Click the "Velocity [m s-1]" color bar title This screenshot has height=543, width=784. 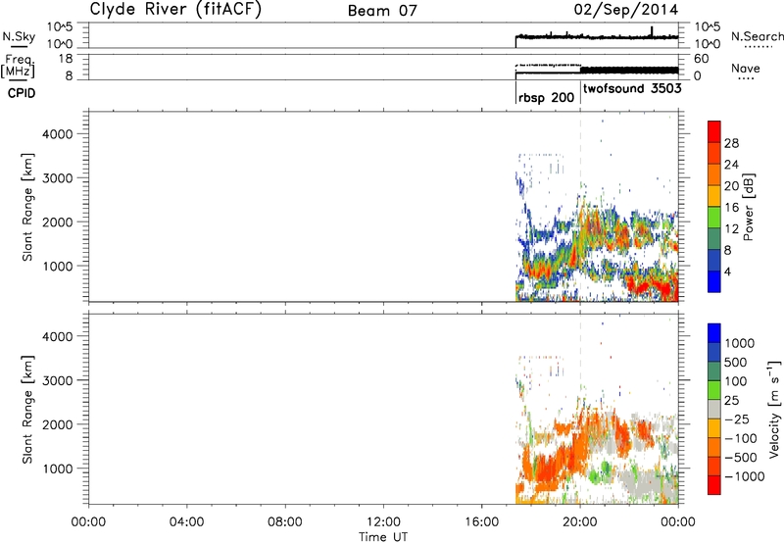tap(774, 409)
